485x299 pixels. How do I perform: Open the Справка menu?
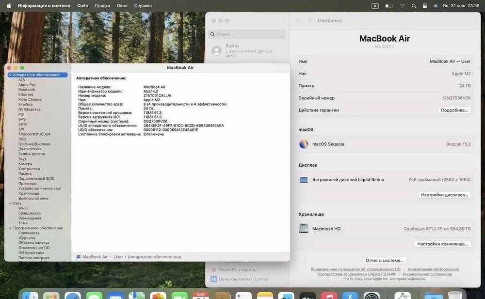pos(143,5)
